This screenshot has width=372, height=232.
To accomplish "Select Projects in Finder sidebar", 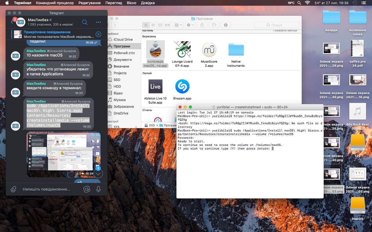I will [x=120, y=73].
